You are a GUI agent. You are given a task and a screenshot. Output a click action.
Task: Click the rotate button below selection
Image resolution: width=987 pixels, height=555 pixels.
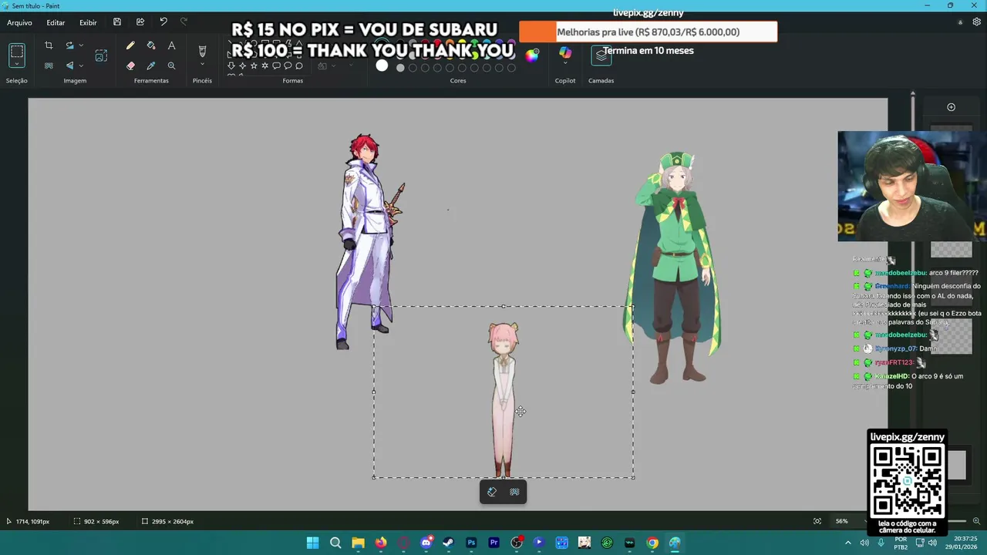[492, 492]
